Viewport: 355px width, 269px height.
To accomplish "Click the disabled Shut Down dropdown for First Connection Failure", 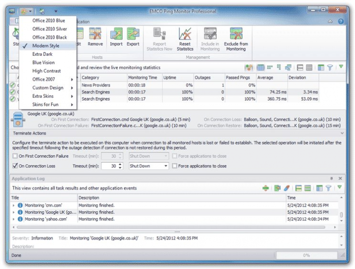I will pos(149,156).
